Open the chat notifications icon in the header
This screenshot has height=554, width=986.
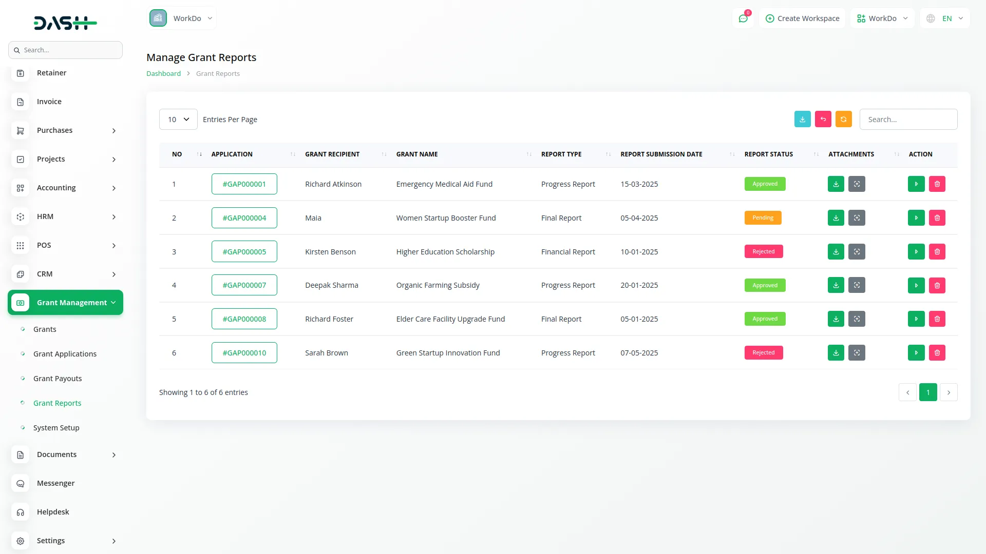tap(743, 18)
